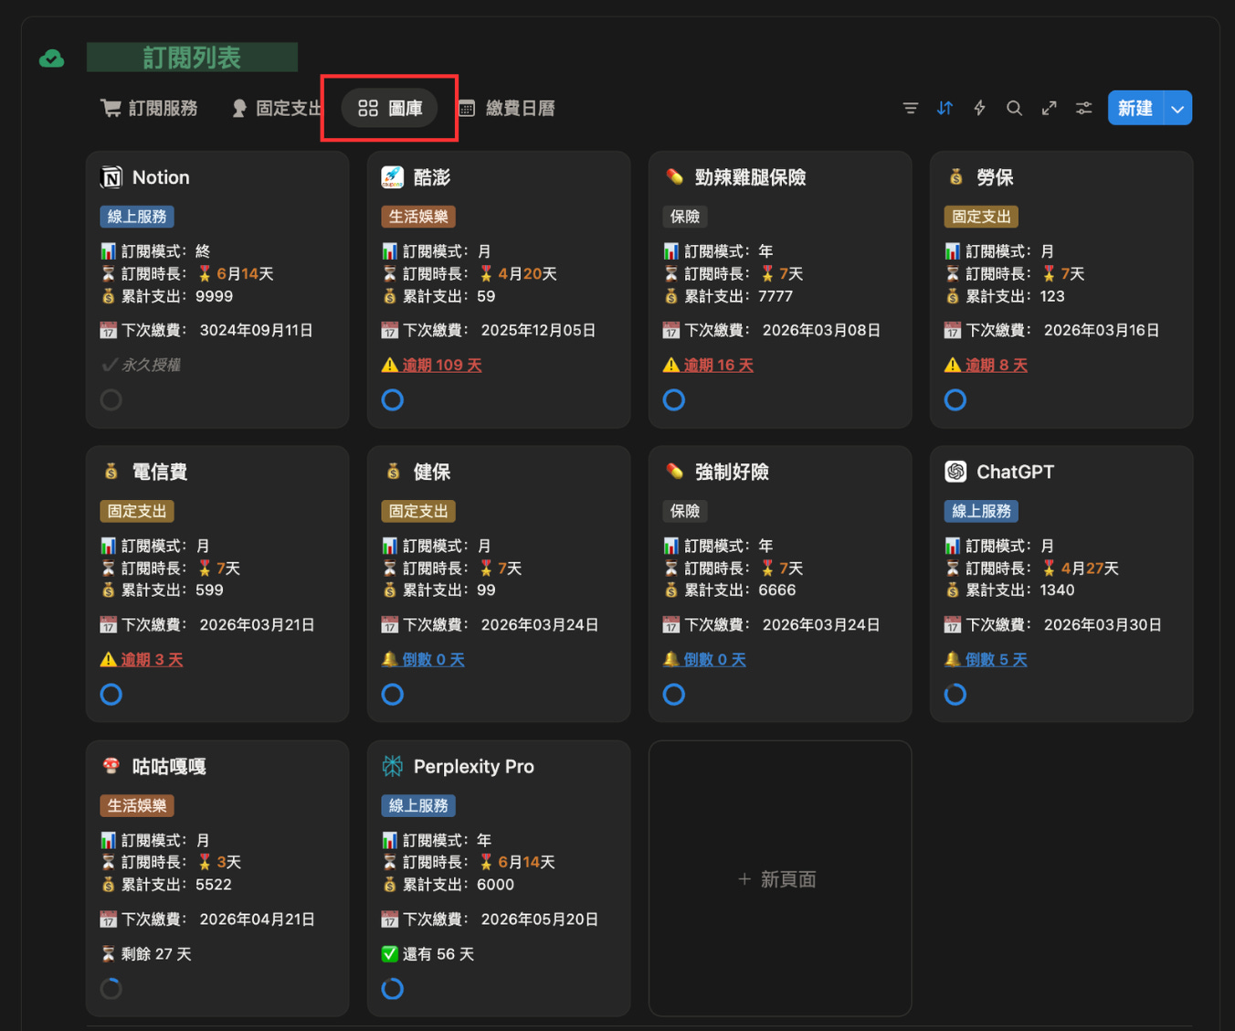This screenshot has height=1031, width=1235.
Task: Switch to the 固定支出 tab
Action: 277,108
